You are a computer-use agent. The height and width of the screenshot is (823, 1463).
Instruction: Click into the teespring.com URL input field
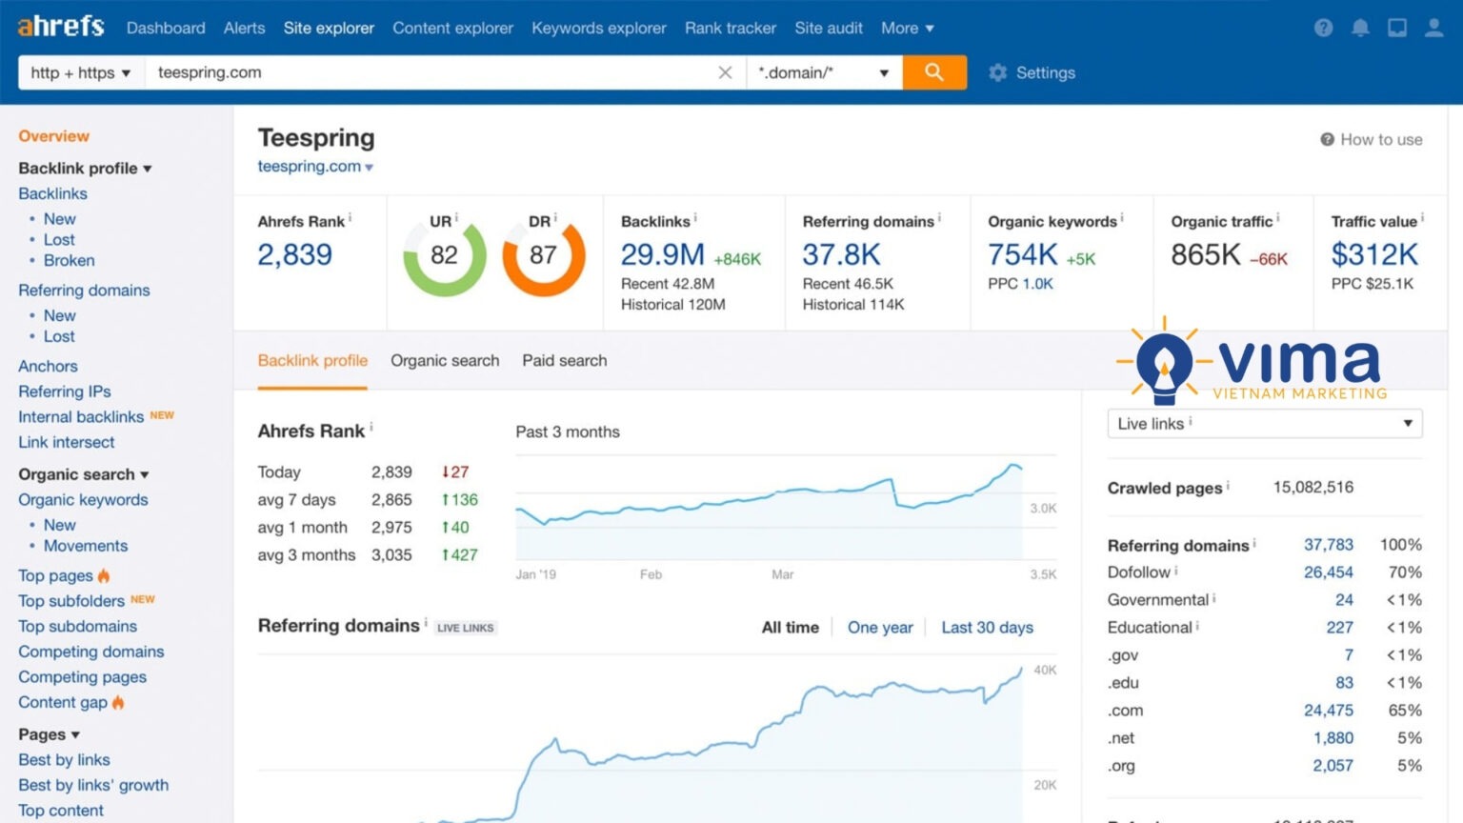(x=429, y=72)
